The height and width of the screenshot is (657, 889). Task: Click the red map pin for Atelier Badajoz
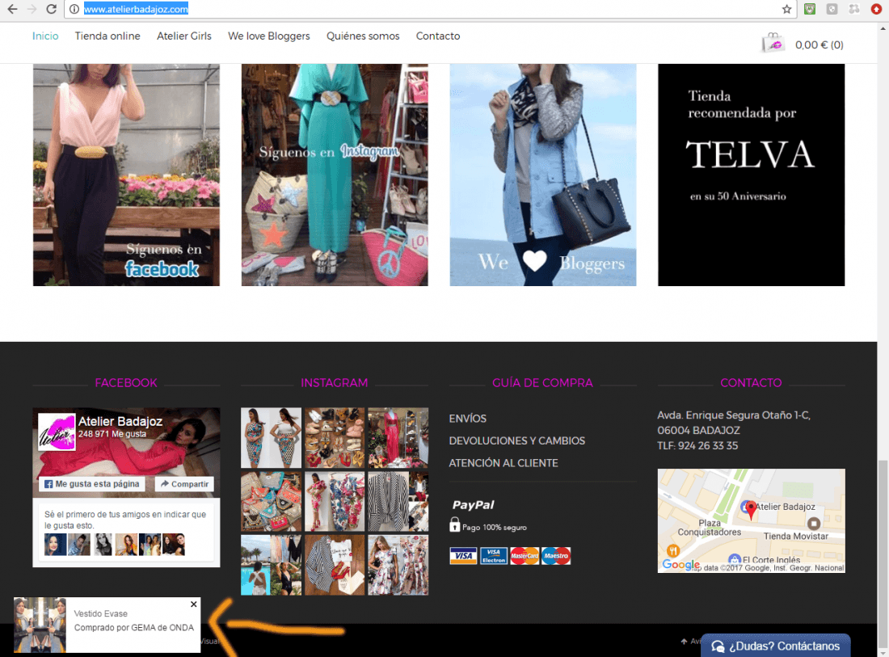[752, 510]
